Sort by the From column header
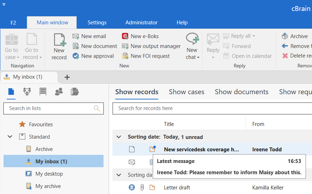Viewport: 312px width, 194px height. click(x=258, y=124)
